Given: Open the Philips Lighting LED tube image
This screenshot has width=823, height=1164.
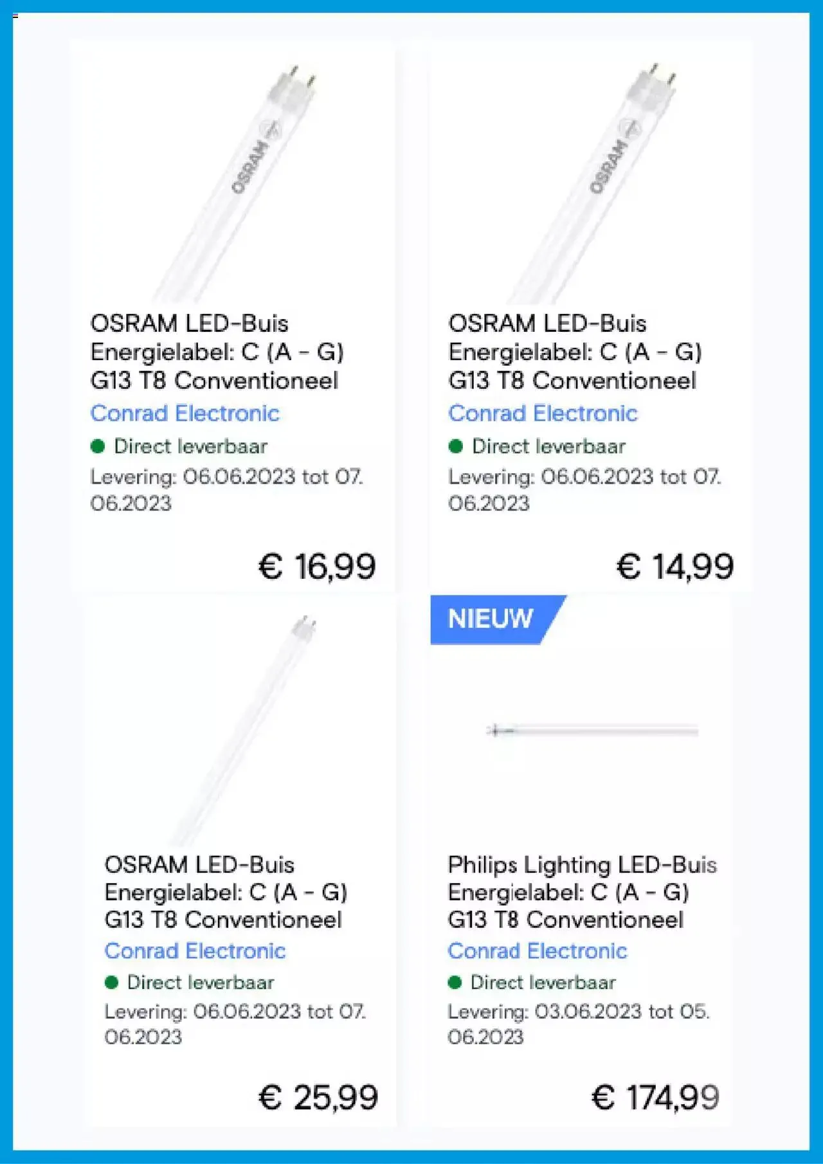Looking at the screenshot, I should (x=593, y=731).
